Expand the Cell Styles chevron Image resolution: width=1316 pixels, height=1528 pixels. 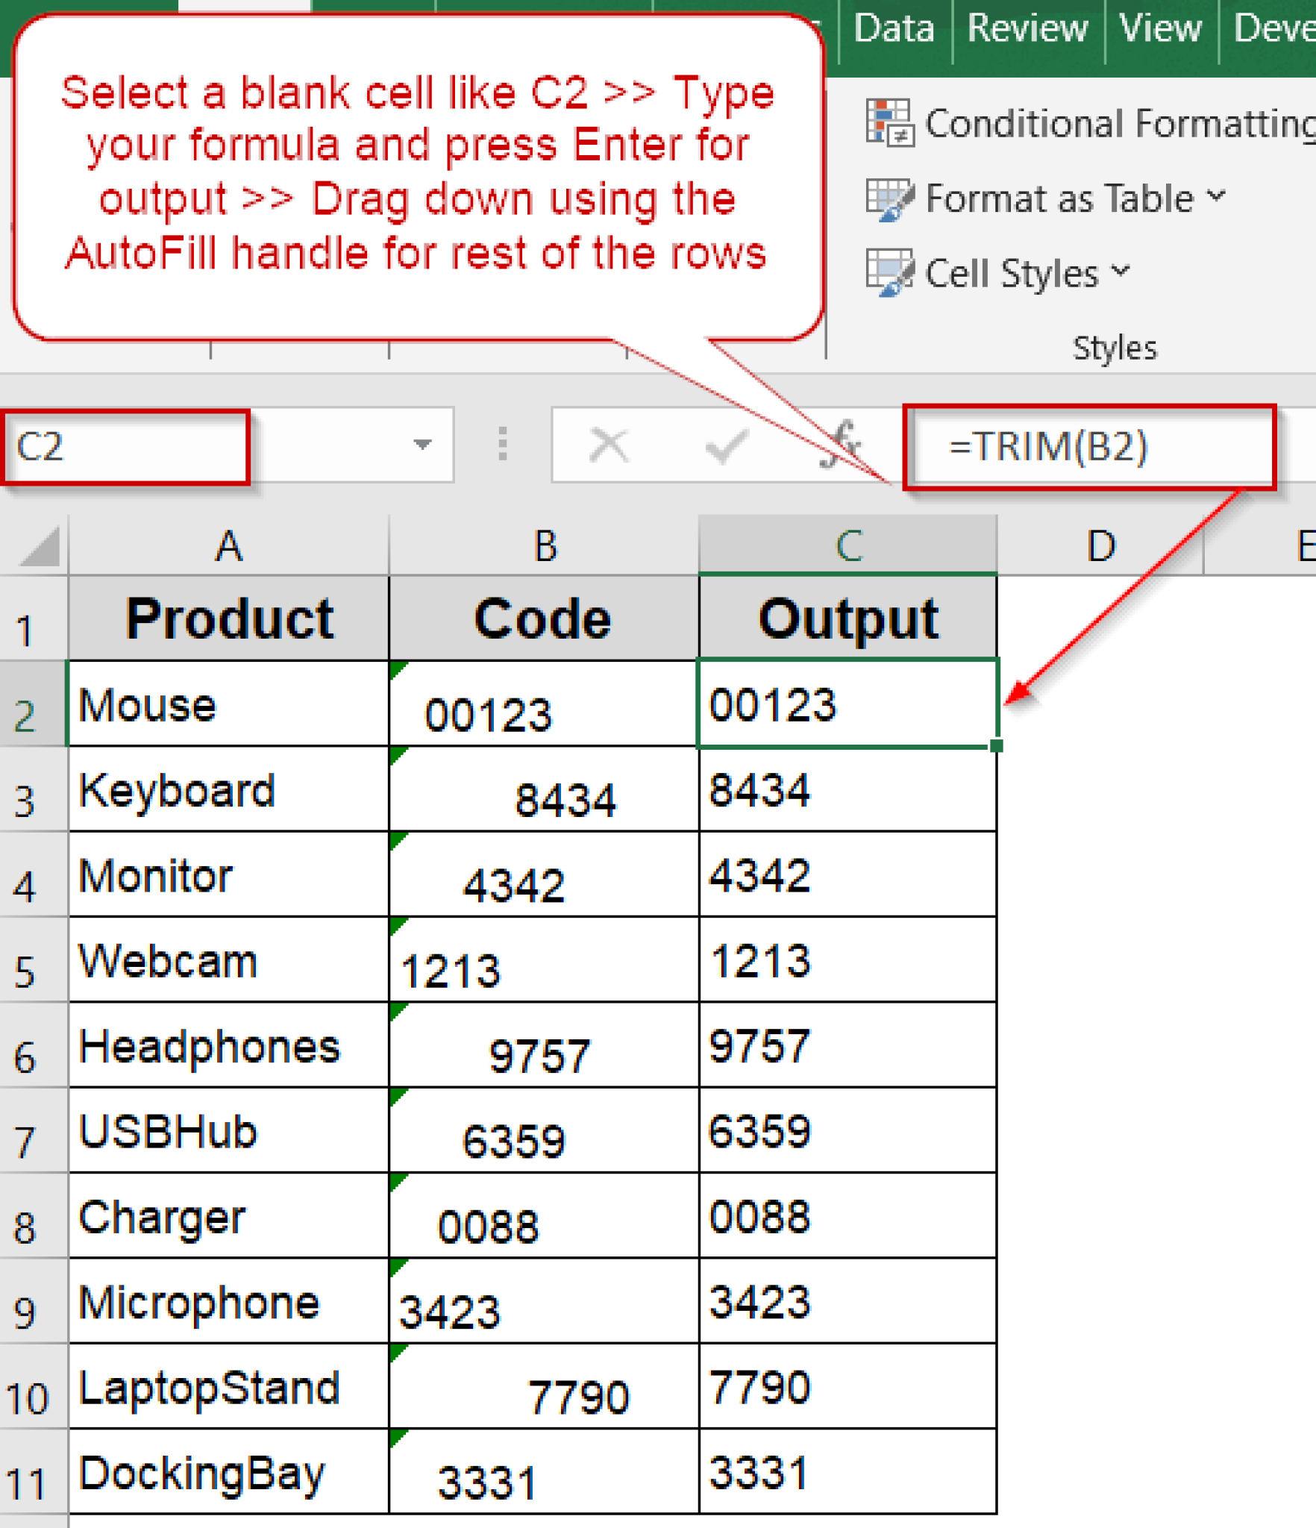coord(1119,272)
